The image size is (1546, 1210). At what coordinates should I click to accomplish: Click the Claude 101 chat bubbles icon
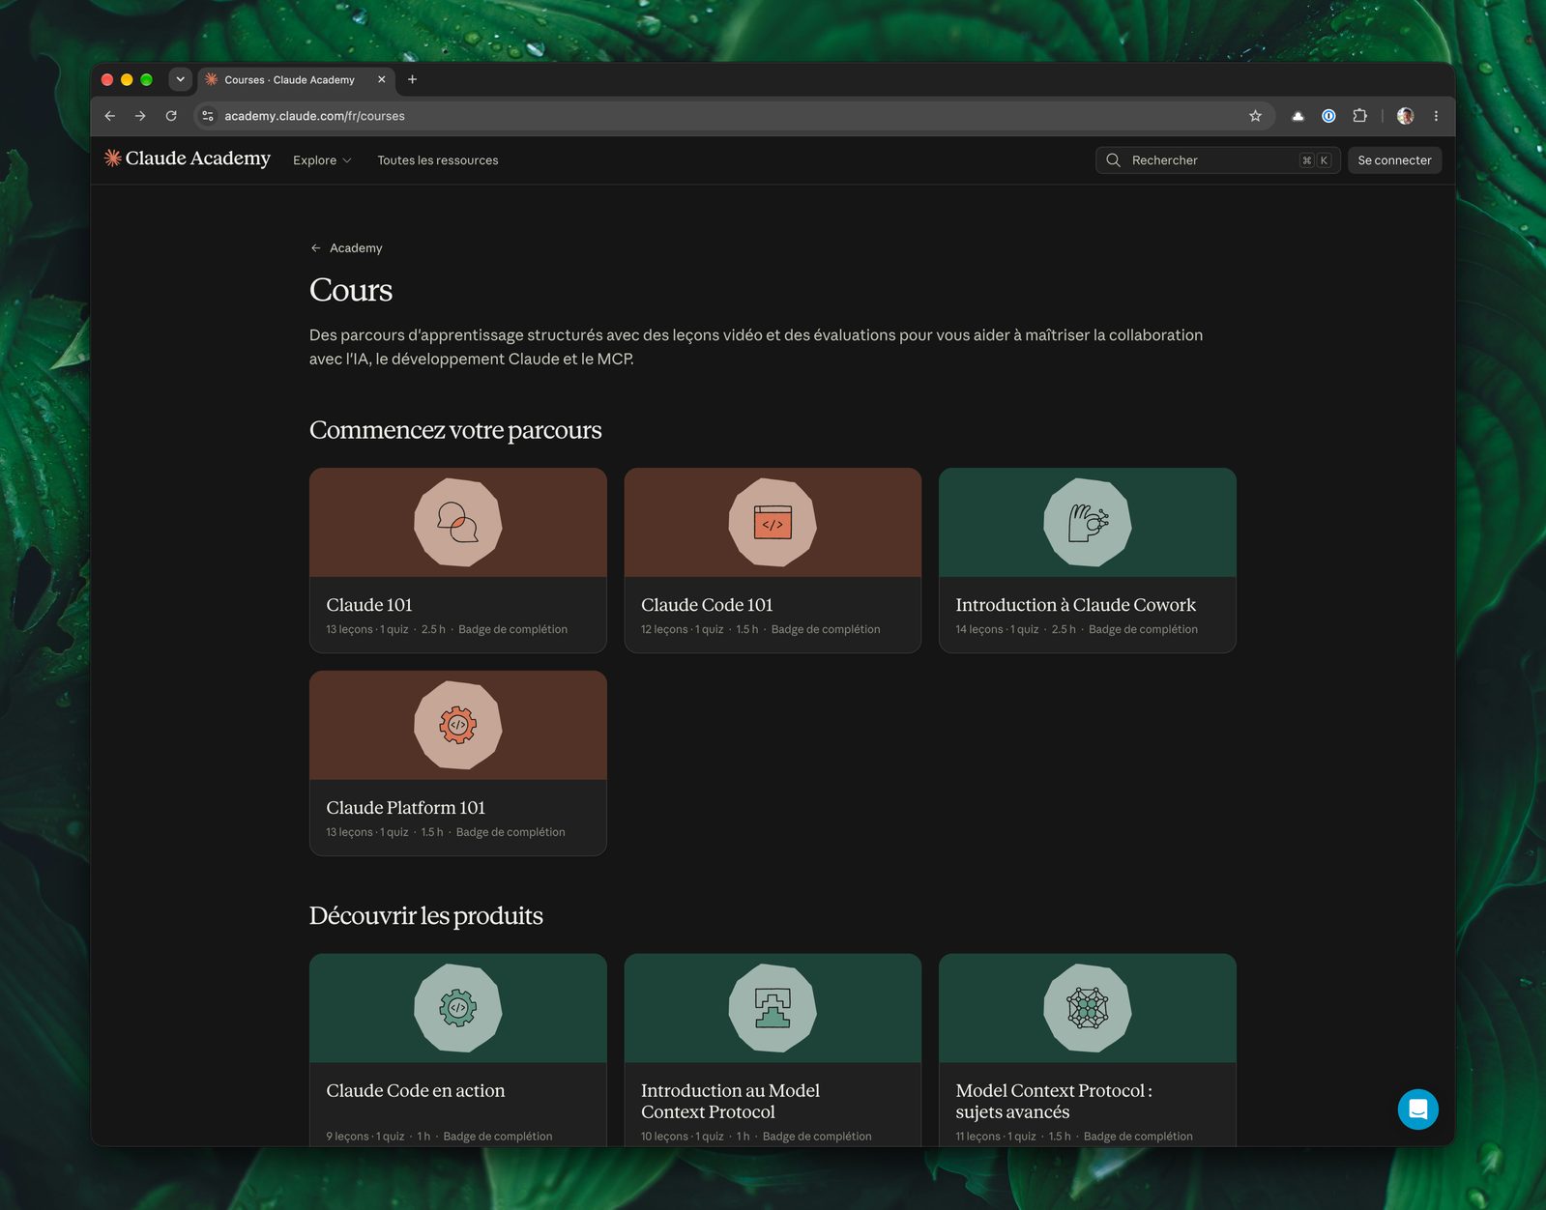pyautogui.click(x=457, y=523)
